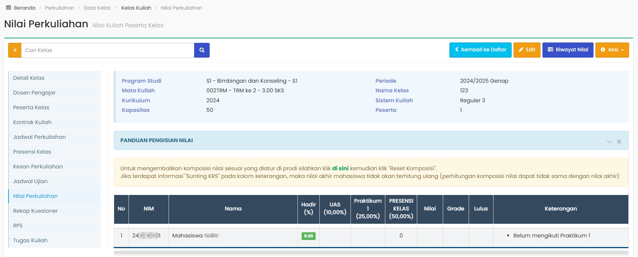Click the double-chevron collapse sidebar icon
Image resolution: width=638 pixels, height=257 pixels.
click(15, 50)
